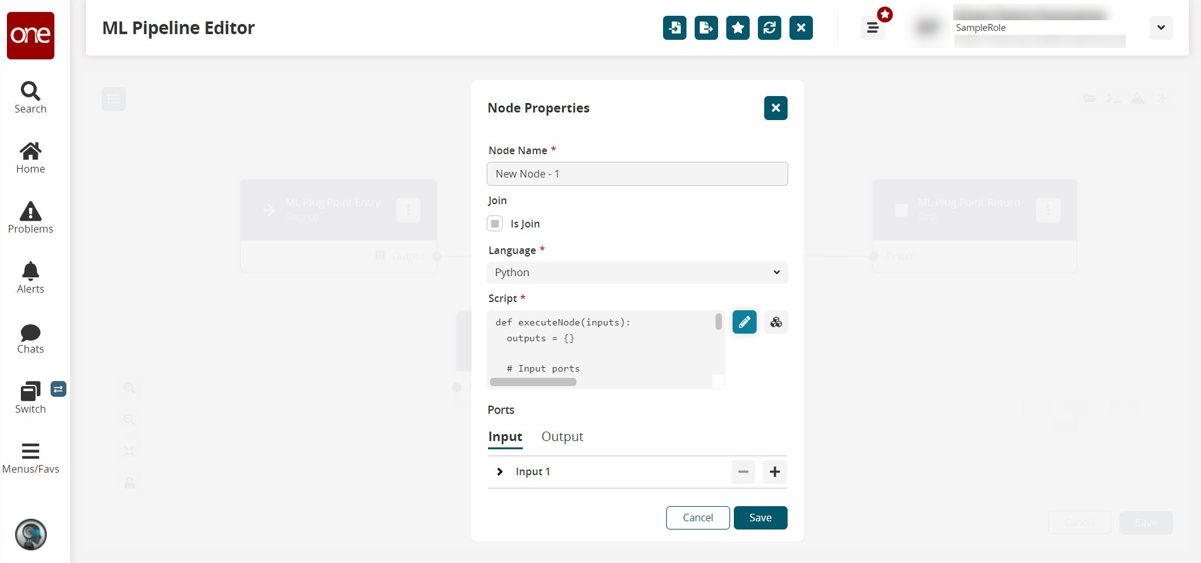The image size is (1201, 563).
Task: Open Alerts from the sidebar
Action: click(x=30, y=278)
